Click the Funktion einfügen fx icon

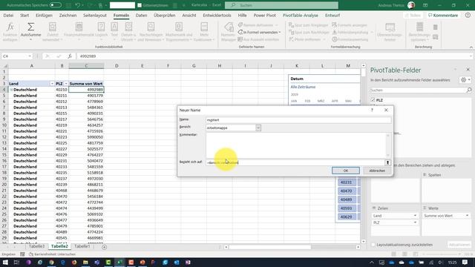[x=10, y=27]
